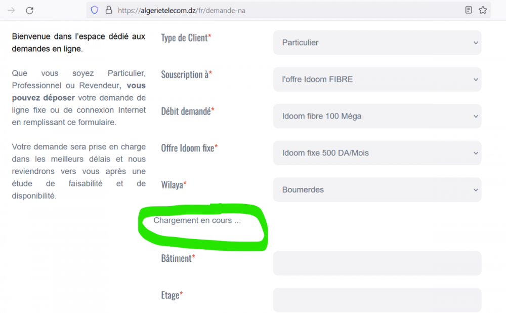Viewport: 506px width, 313px height.
Task: Expand the Offre Idoom fixe dropdown
Action: point(377,153)
